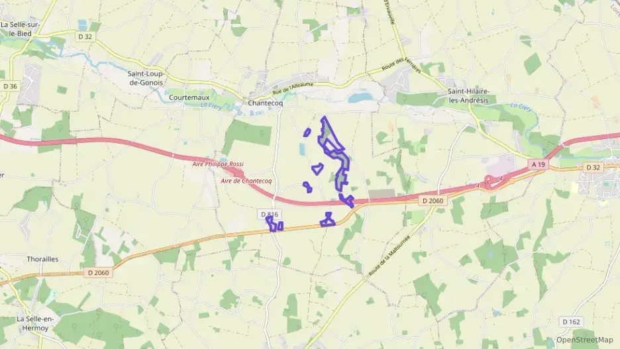Click the Aire de Chantecoq label

(246, 181)
